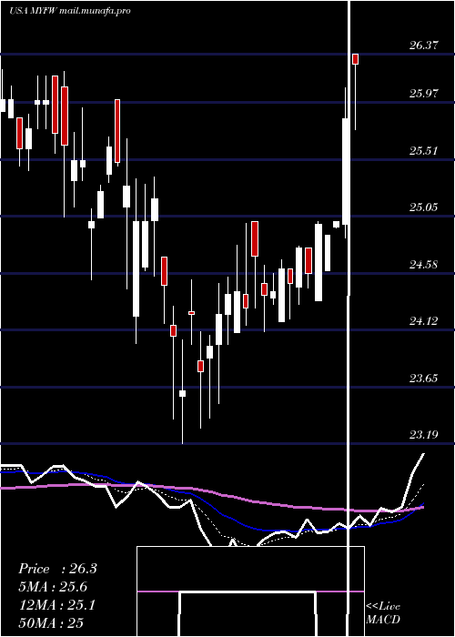Click the 25.05 price level label
455x637 pixels.
424,207
